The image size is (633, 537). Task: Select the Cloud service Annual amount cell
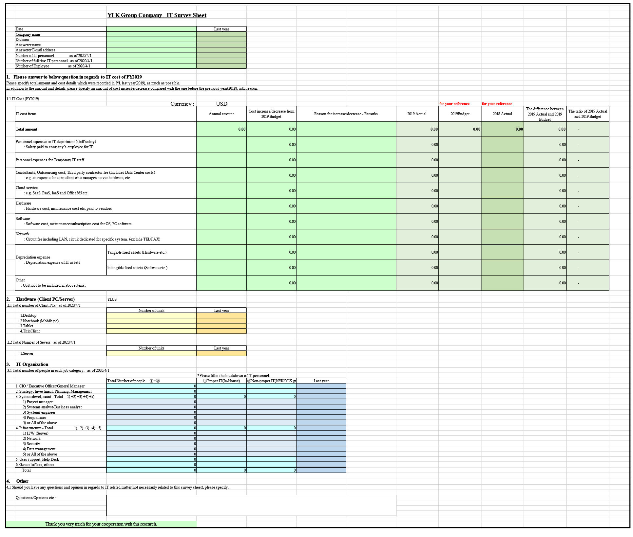221,191
